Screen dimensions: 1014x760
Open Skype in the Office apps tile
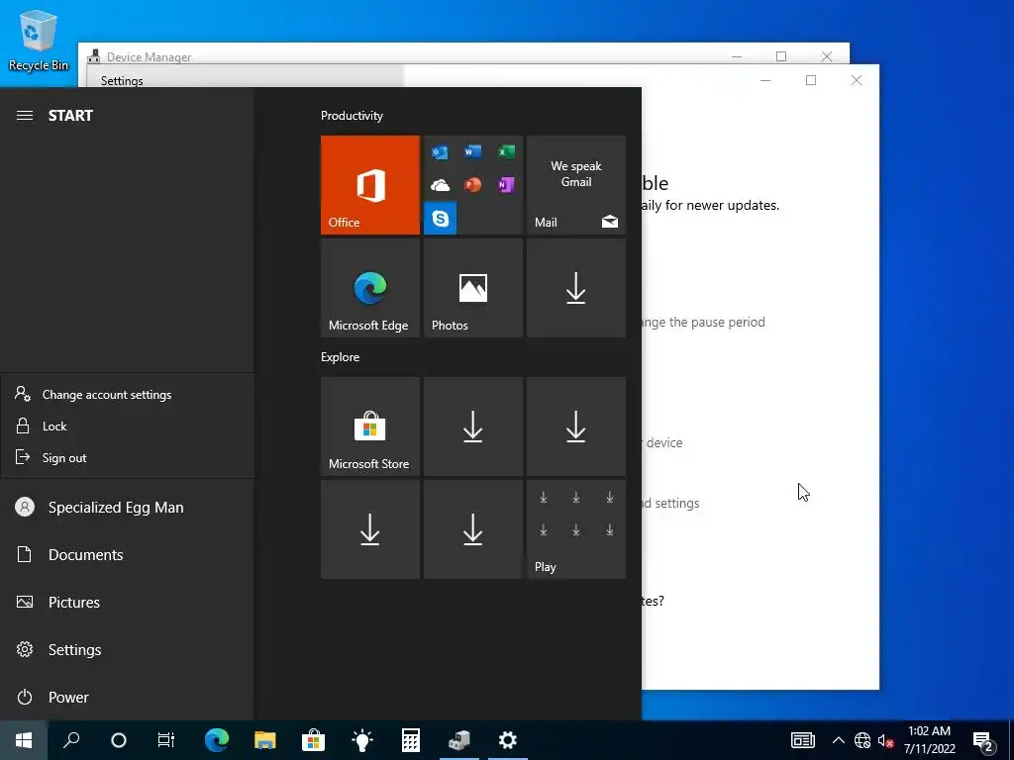(x=440, y=218)
